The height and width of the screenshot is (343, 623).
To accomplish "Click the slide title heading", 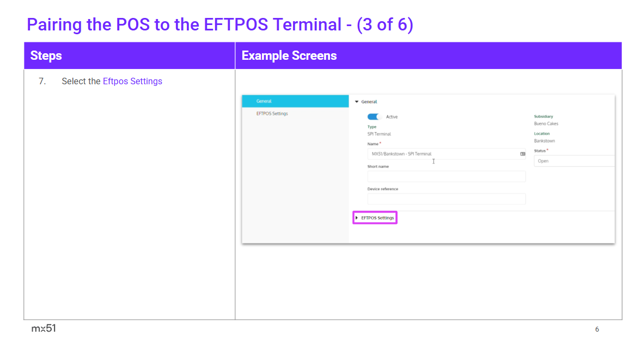I will click(x=219, y=24).
